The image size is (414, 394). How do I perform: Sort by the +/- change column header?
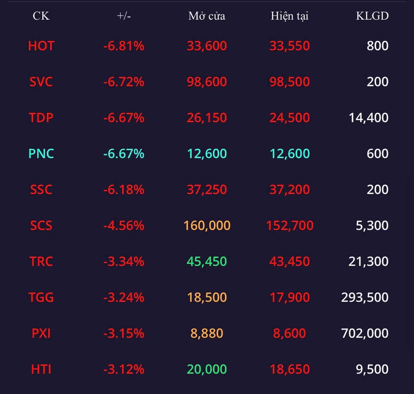[x=124, y=16]
